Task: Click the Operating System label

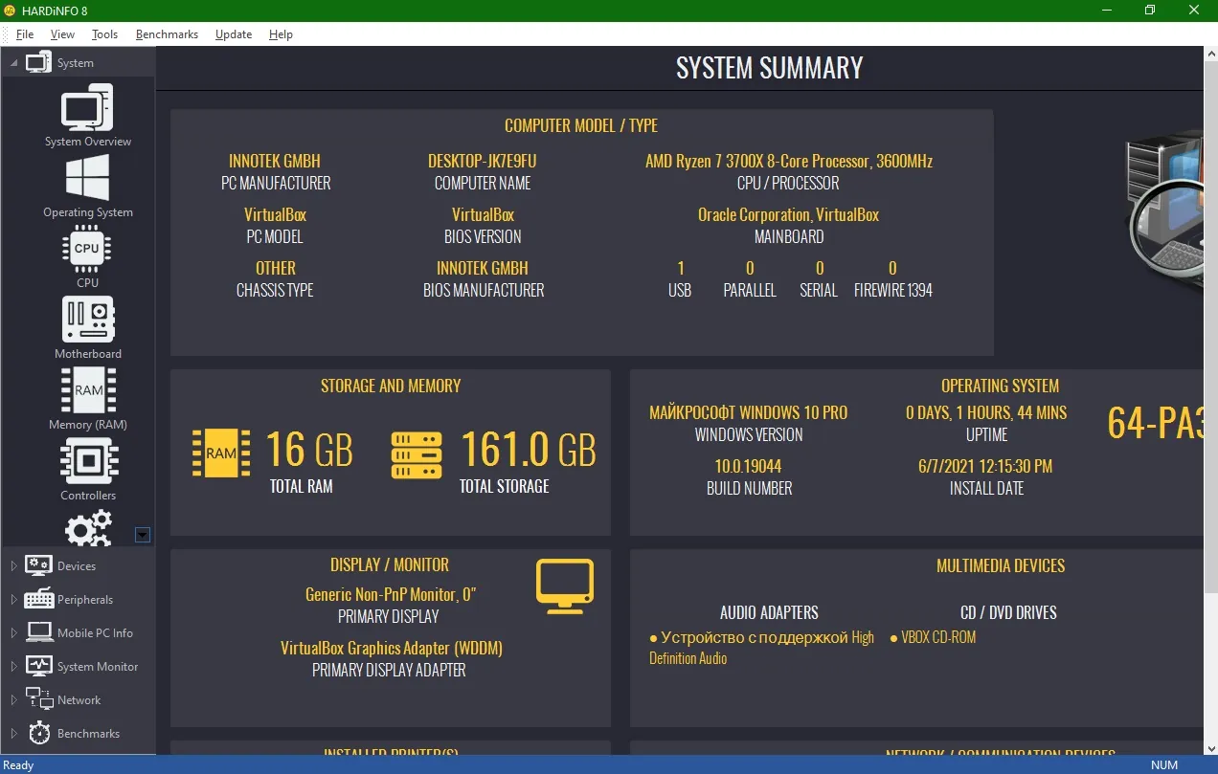Action: coord(88,212)
